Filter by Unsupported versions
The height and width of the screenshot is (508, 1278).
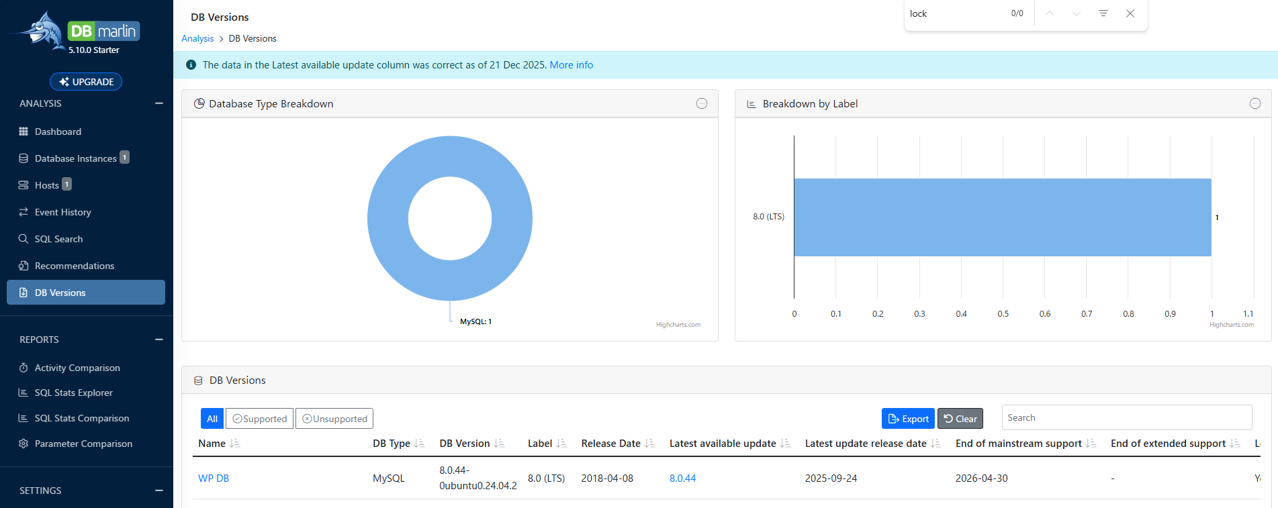tap(334, 419)
